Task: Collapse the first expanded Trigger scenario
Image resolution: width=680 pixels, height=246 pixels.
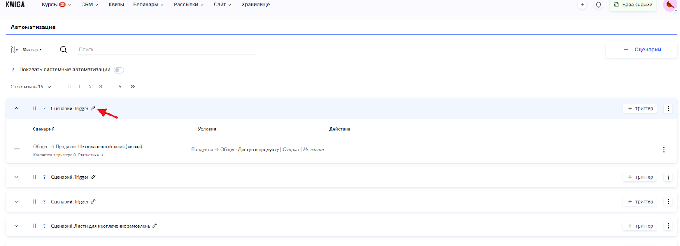Action: [x=17, y=108]
